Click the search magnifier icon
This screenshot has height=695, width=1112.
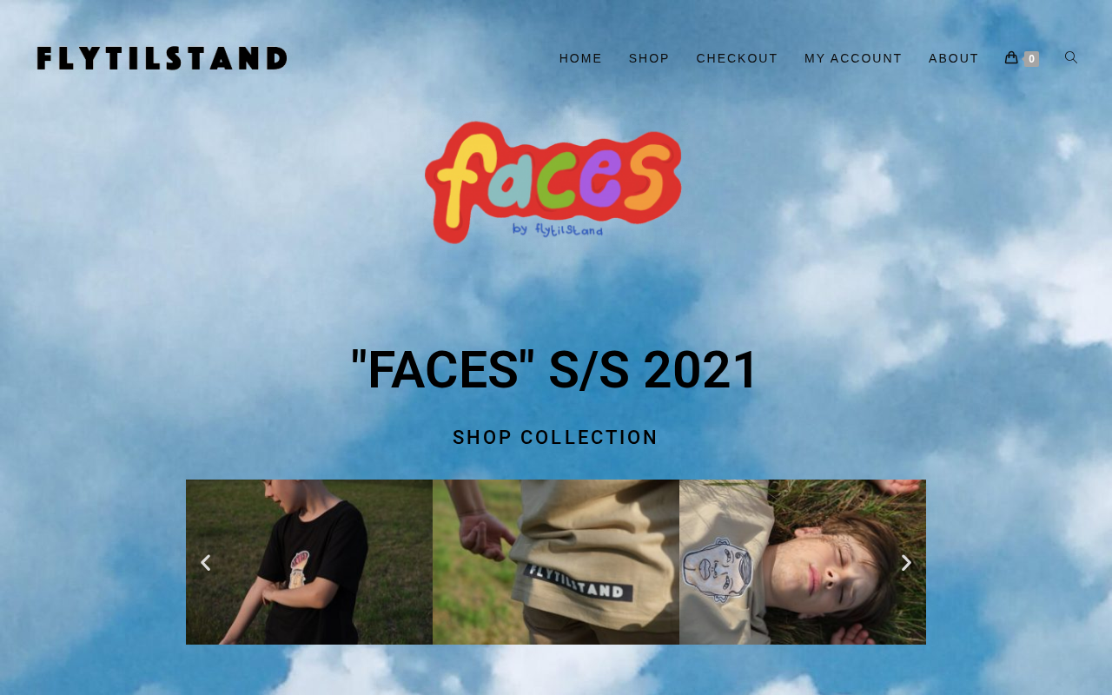(x=1071, y=57)
